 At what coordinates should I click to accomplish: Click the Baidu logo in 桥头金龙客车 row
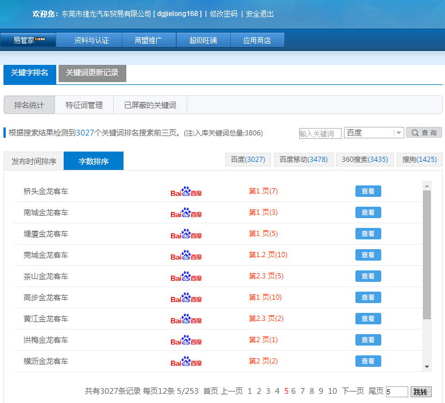(x=186, y=191)
